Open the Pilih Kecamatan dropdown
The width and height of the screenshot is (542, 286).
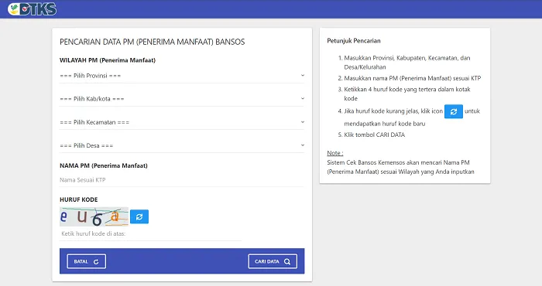coord(182,122)
